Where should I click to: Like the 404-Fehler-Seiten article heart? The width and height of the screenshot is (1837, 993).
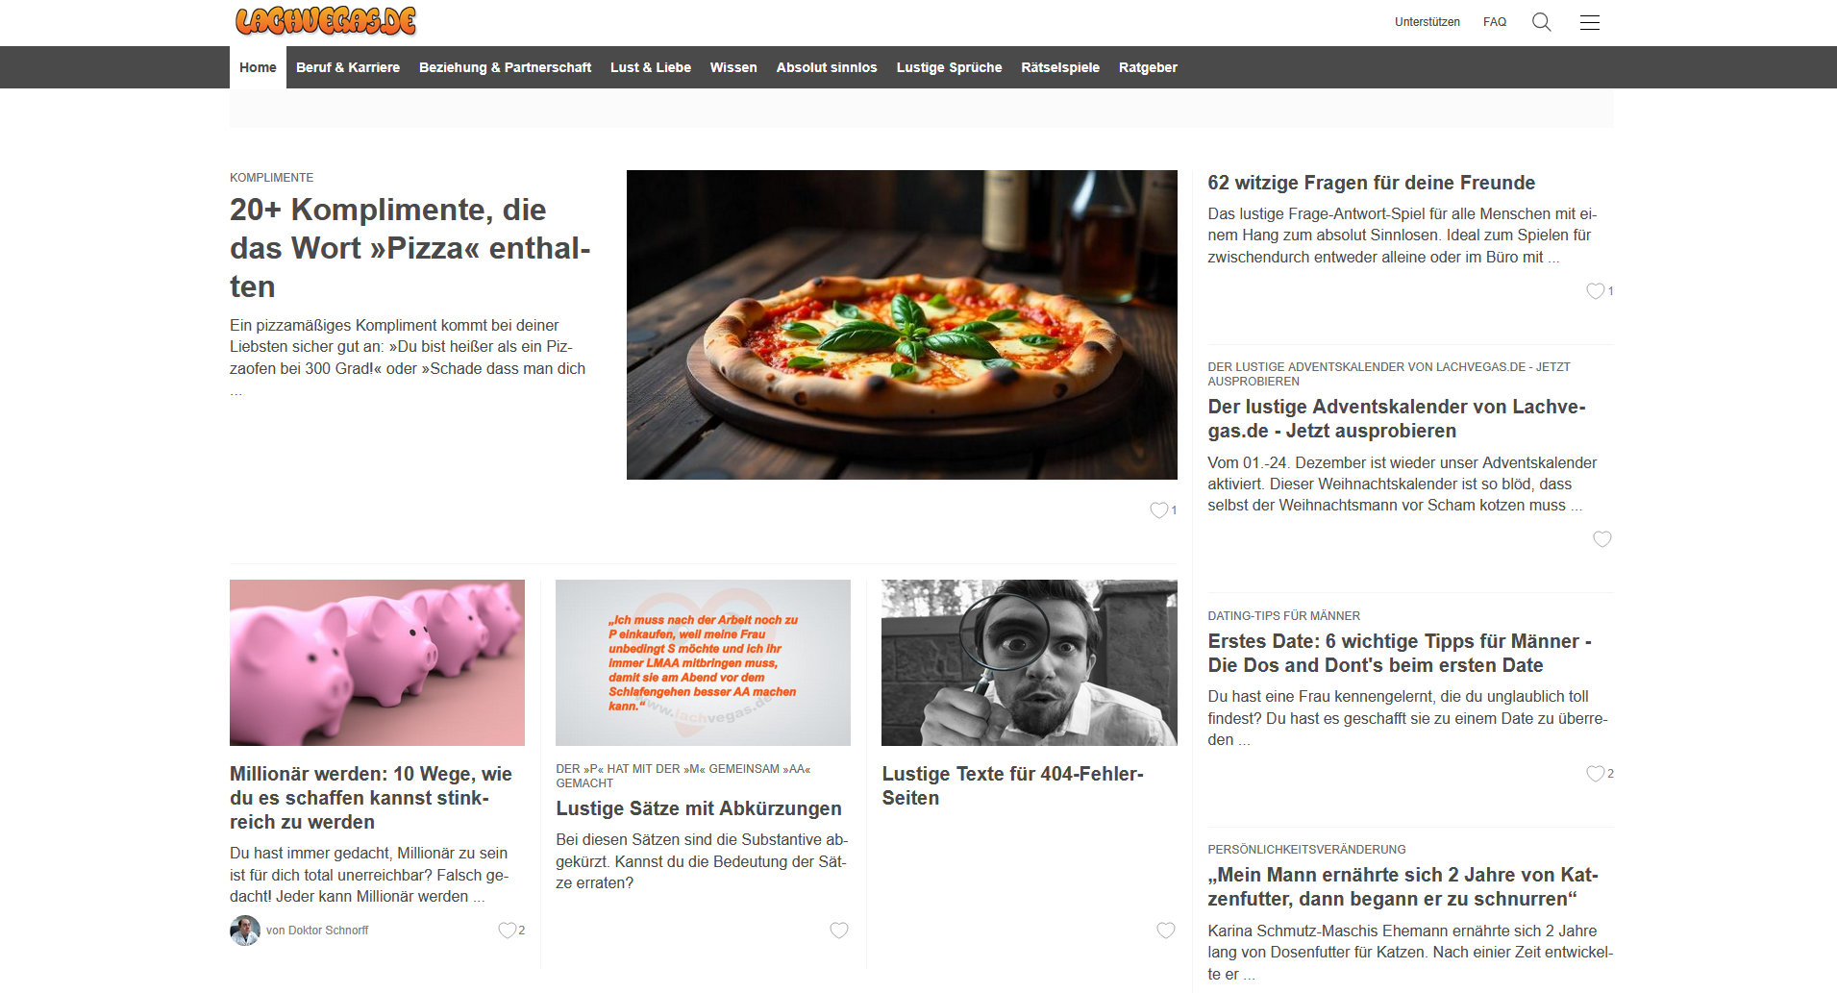coord(1166,931)
